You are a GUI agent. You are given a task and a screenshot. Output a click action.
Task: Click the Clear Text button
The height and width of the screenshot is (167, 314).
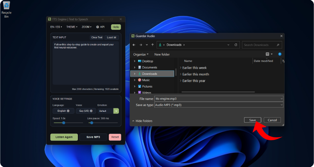click(x=97, y=37)
